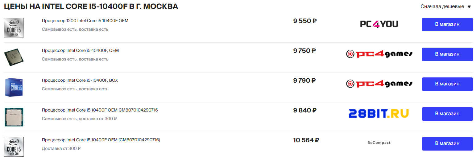Click 'В магазин' for the BeCompact offer
The height and width of the screenshot is (161, 476).
coord(447,144)
